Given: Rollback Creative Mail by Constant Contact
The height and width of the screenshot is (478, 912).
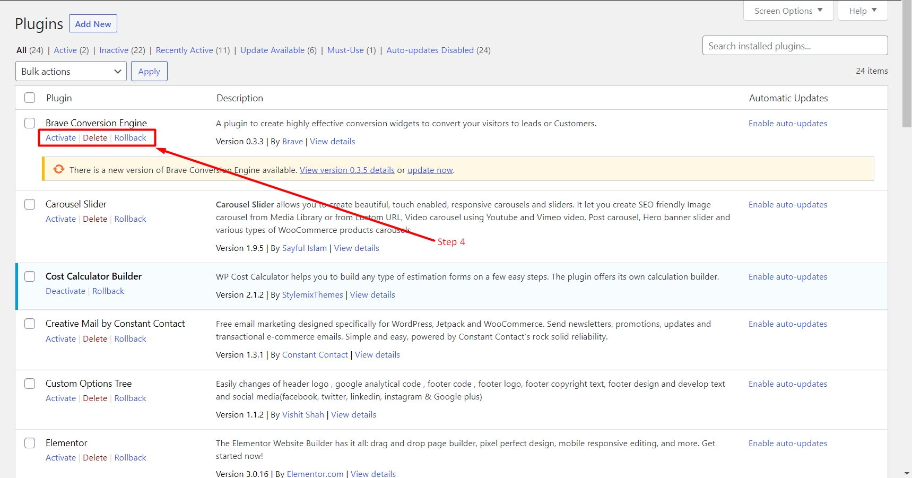Looking at the screenshot, I should (x=130, y=338).
